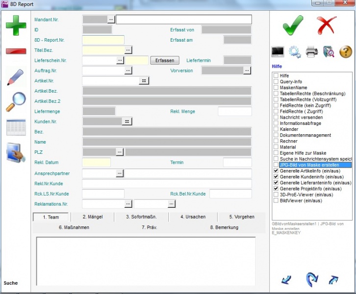Switch to the 2. Mängel tab
The height and width of the screenshot is (294, 356).
point(92,217)
